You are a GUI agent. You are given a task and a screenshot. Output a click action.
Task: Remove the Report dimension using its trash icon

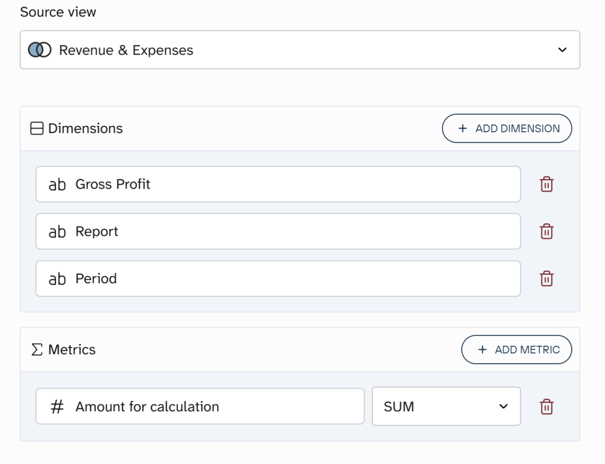(547, 231)
